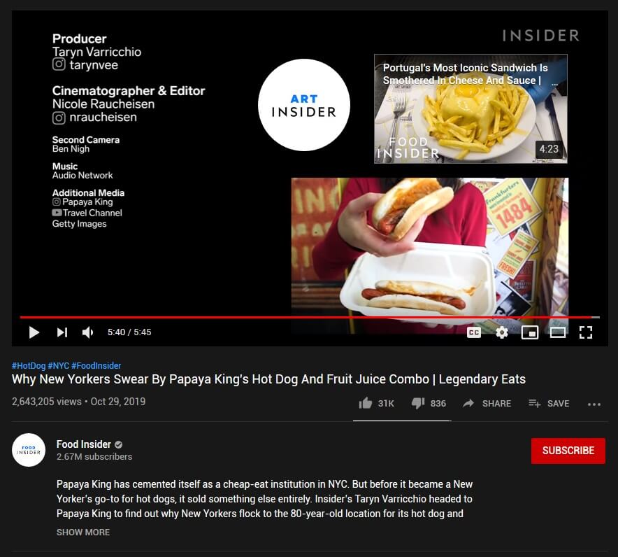
Task: Enable miniplayer mode
Action: [530, 332]
